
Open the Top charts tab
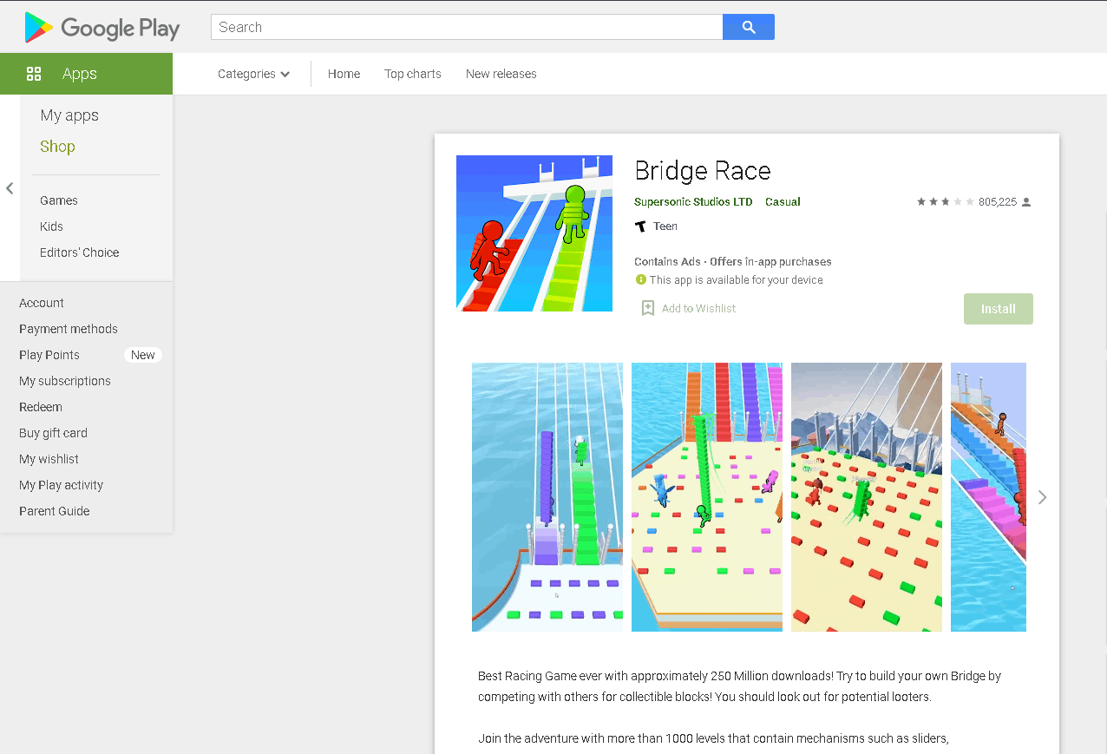click(x=413, y=74)
